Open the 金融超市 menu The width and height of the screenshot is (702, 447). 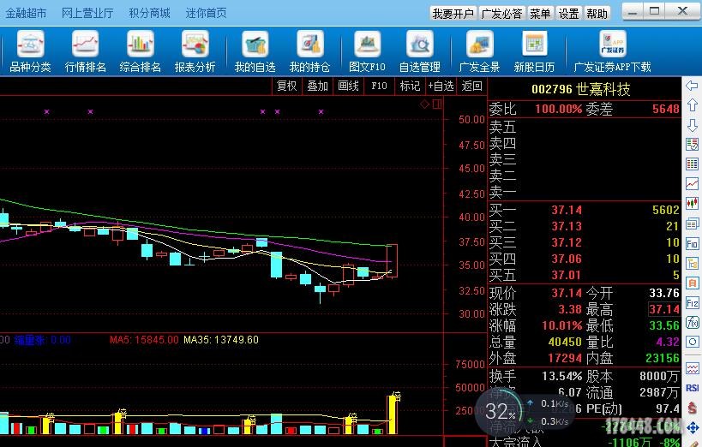tap(26, 13)
